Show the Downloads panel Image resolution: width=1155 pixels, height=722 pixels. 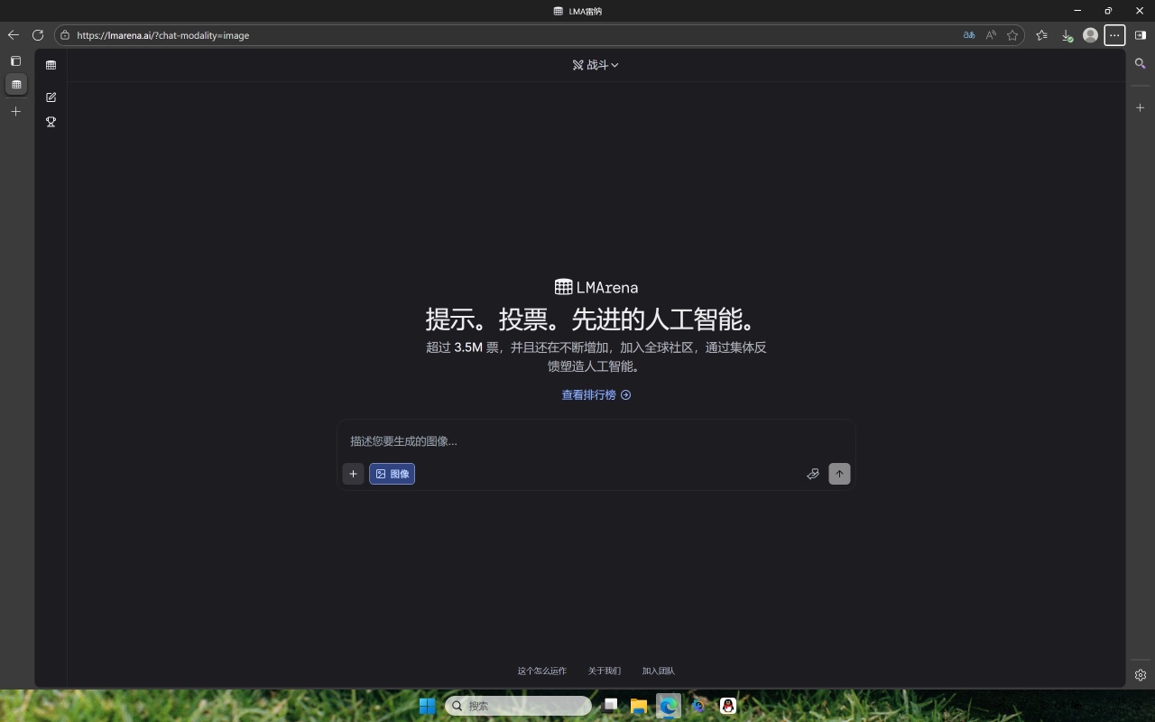(x=1067, y=35)
